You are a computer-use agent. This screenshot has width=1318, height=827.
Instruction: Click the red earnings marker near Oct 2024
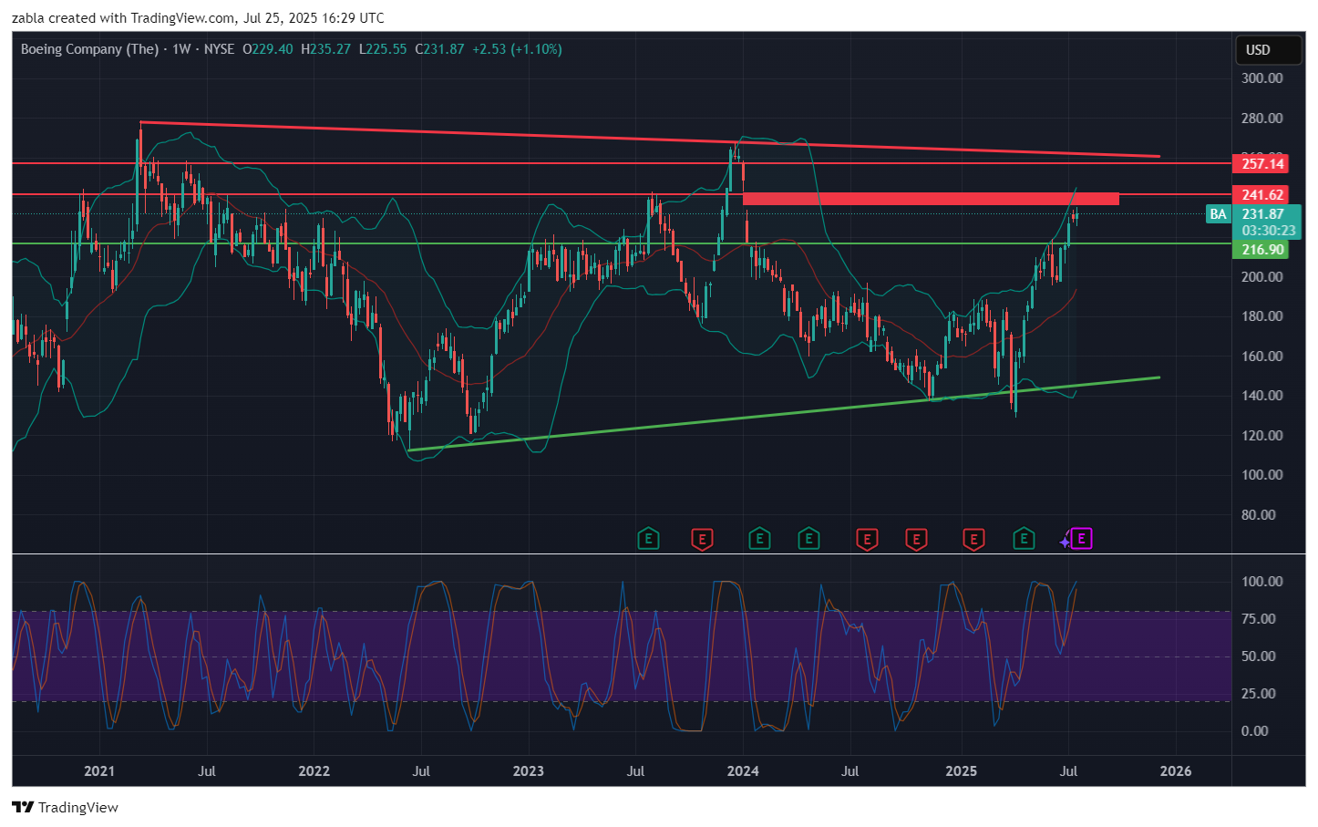click(916, 539)
